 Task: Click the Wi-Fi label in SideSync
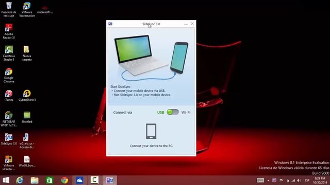tap(186, 113)
